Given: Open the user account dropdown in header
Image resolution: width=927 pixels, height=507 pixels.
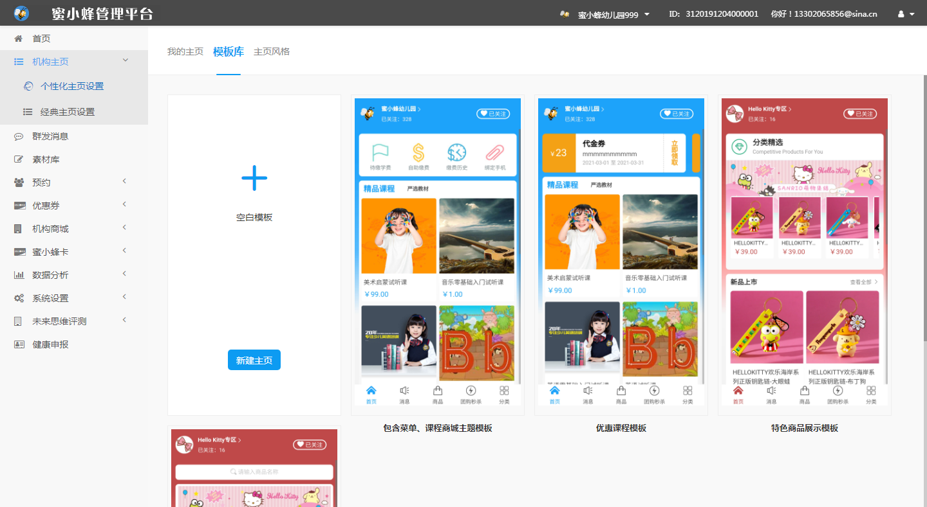Looking at the screenshot, I should click(x=906, y=14).
